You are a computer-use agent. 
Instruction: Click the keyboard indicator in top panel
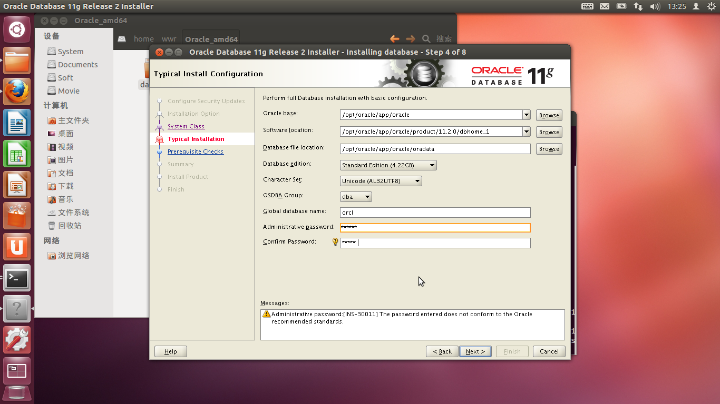587,6
